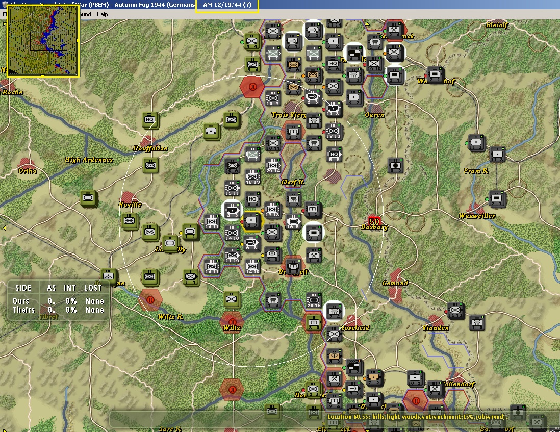Select the yellow-highlighted 12-3 brigade unit
Image resolution: width=560 pixels, height=432 pixels.
[x=252, y=221]
